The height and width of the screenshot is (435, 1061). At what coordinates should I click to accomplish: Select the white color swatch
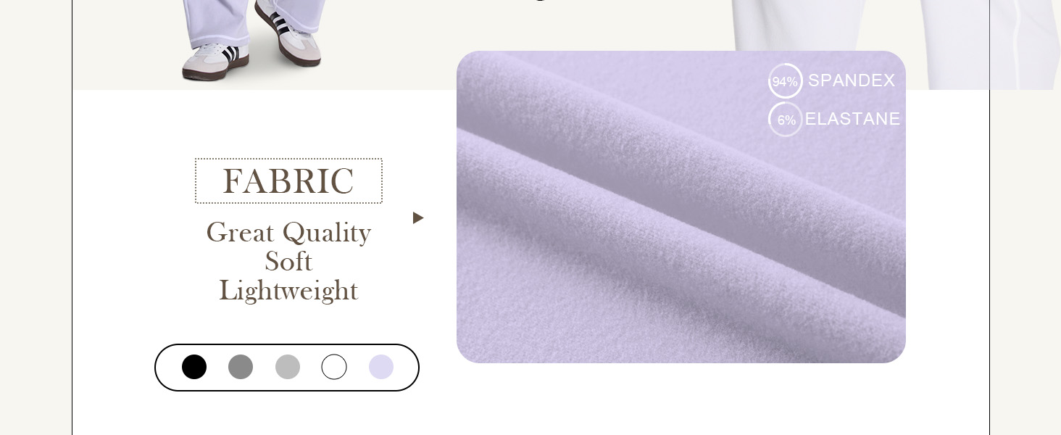click(334, 367)
